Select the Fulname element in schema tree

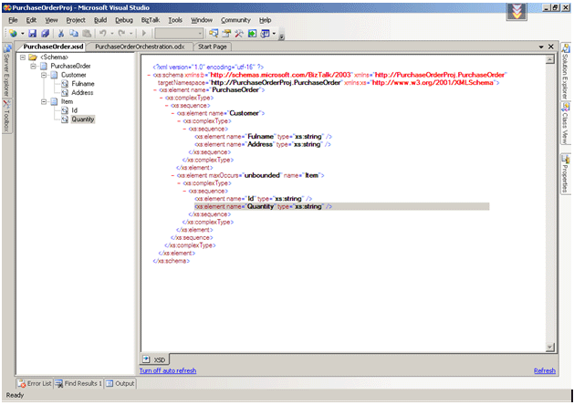(82, 84)
